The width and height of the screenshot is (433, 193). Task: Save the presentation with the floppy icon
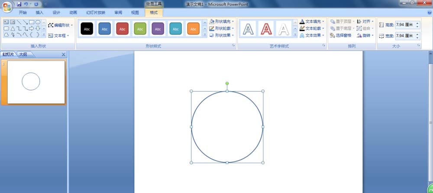19,4
